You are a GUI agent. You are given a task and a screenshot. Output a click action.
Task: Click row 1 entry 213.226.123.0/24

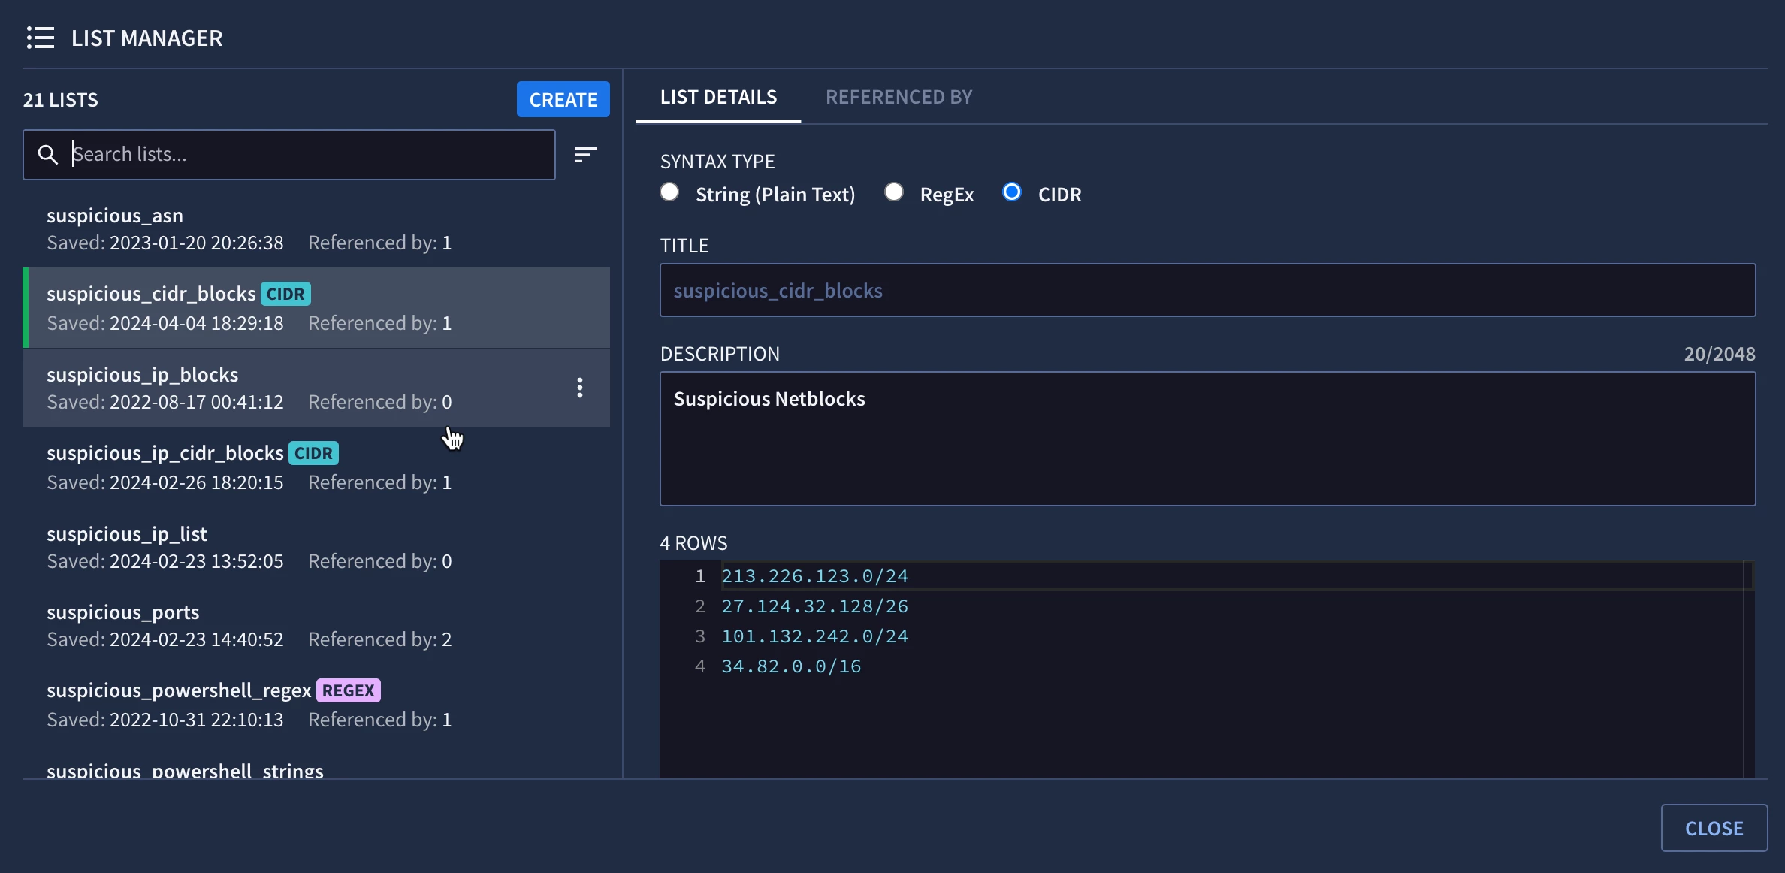814,576
